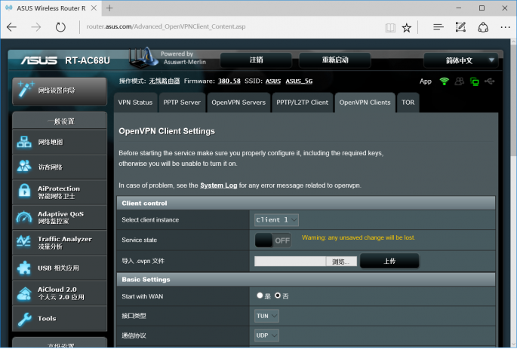Screen dimensions: 517x349
Task: Toggle the Service state OFF switch
Action: coord(273,240)
